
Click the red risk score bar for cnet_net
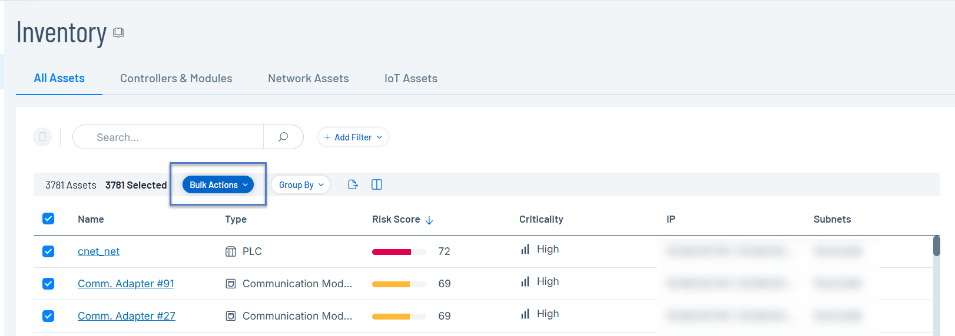click(x=392, y=252)
